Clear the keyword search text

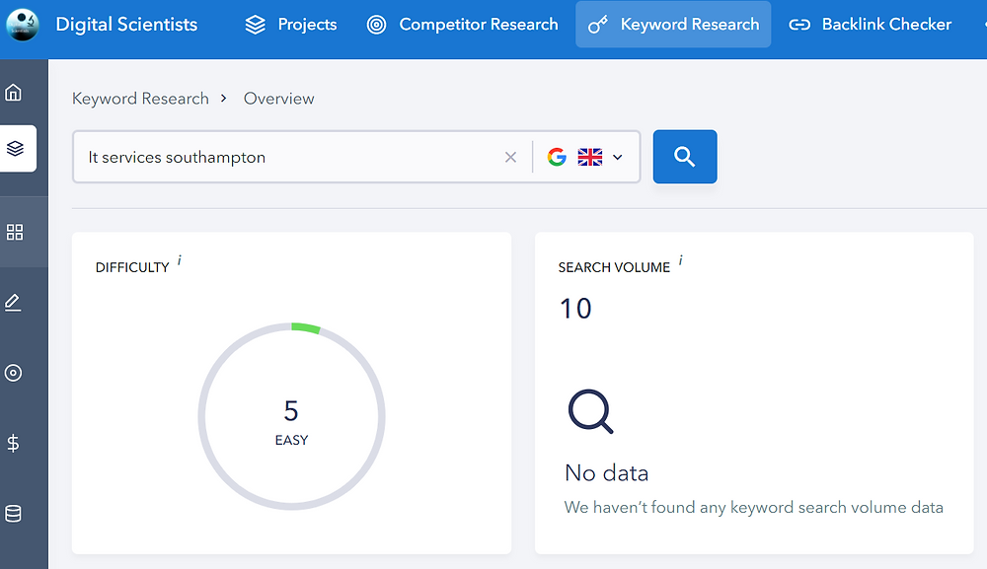pyautogui.click(x=510, y=157)
